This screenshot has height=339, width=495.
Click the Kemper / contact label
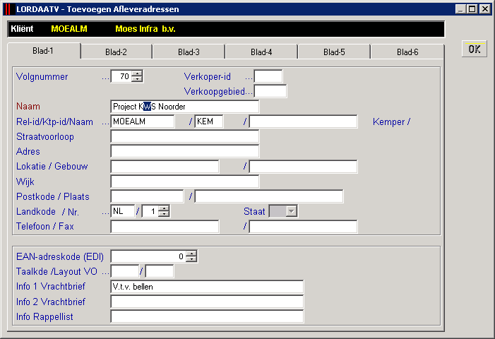[x=391, y=121]
